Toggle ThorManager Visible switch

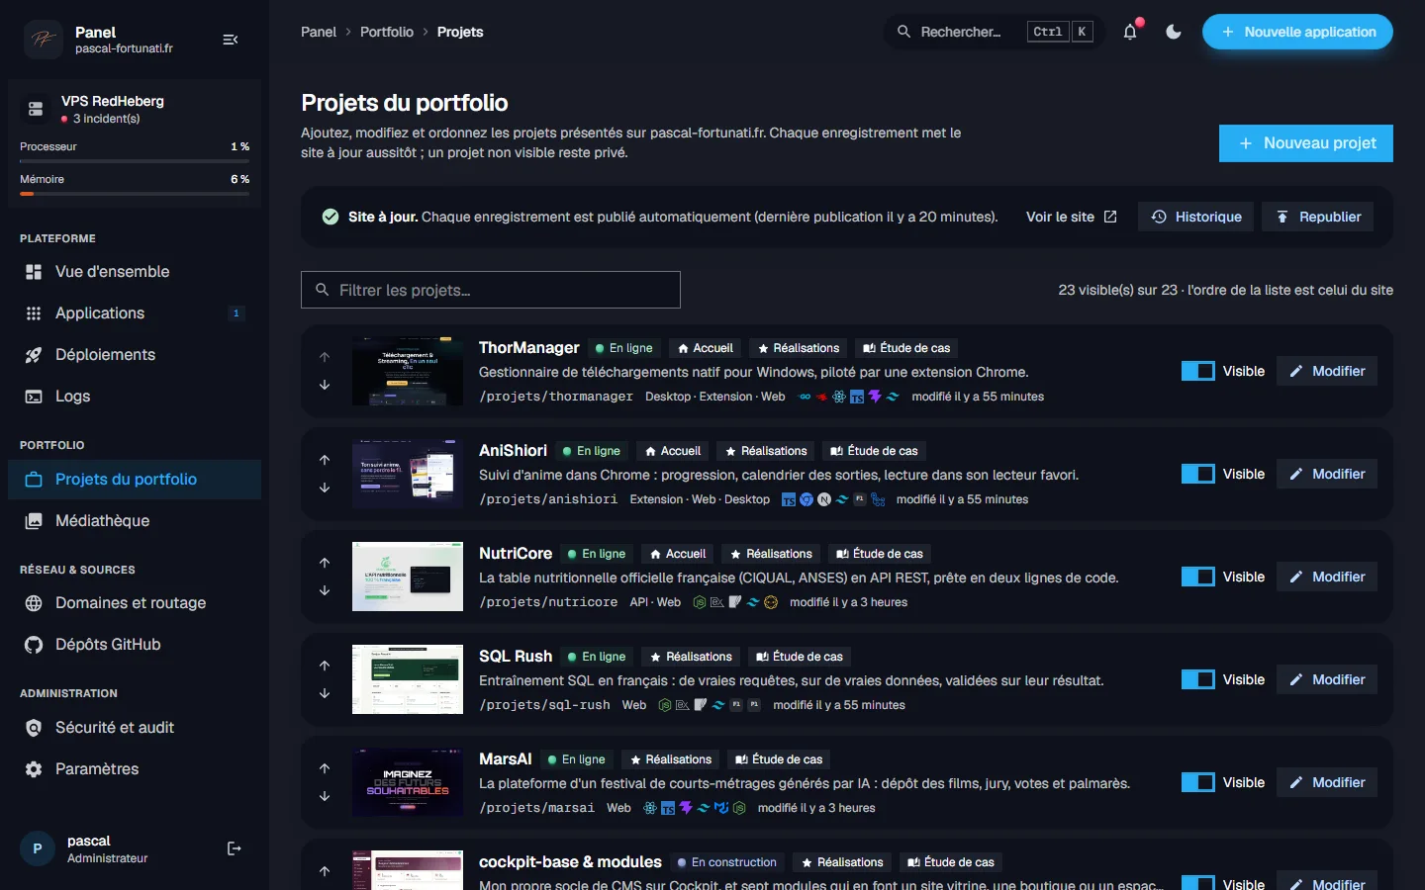[1198, 371]
